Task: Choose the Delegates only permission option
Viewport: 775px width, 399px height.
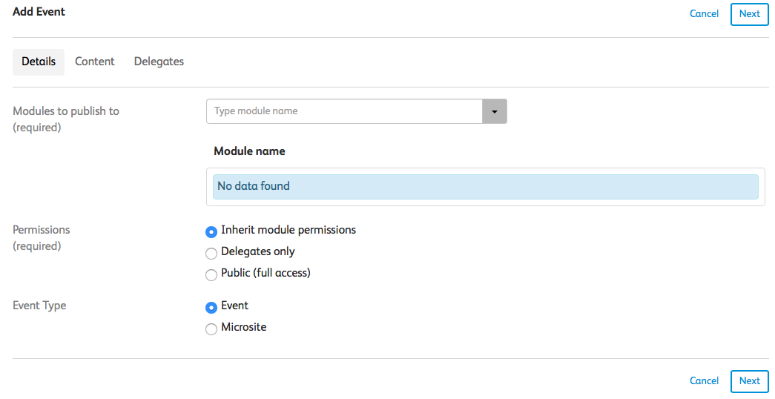Action: (211, 253)
